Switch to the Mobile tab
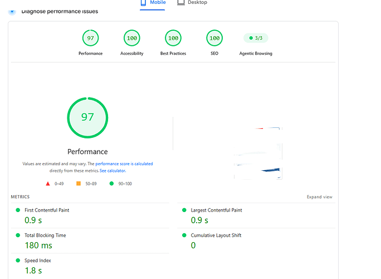This screenshot has width=381, height=279. 153,3
